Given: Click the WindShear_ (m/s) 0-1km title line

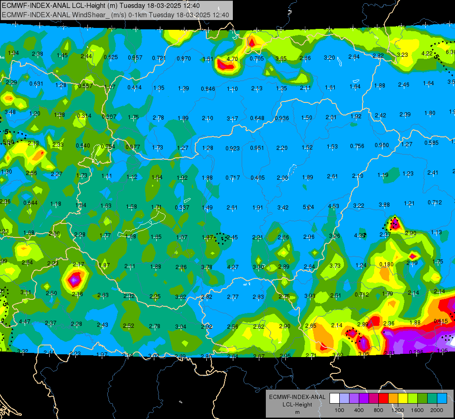Looking at the screenshot, I should (115, 15).
